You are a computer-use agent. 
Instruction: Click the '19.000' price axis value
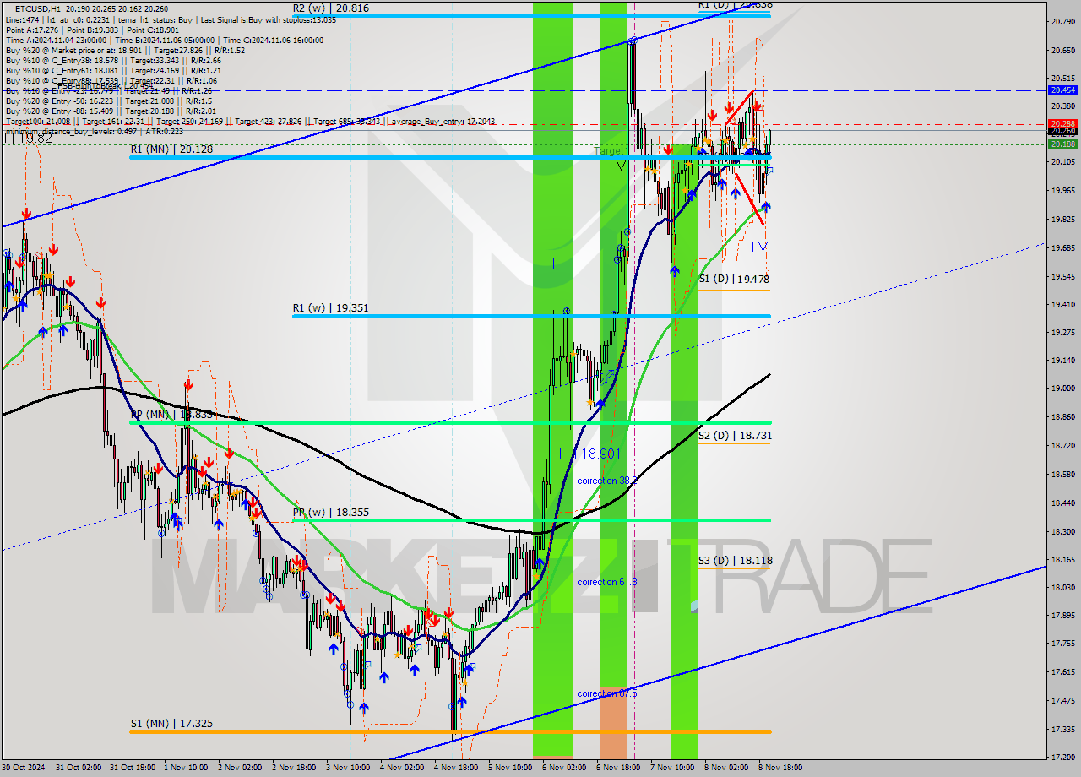click(x=1062, y=388)
